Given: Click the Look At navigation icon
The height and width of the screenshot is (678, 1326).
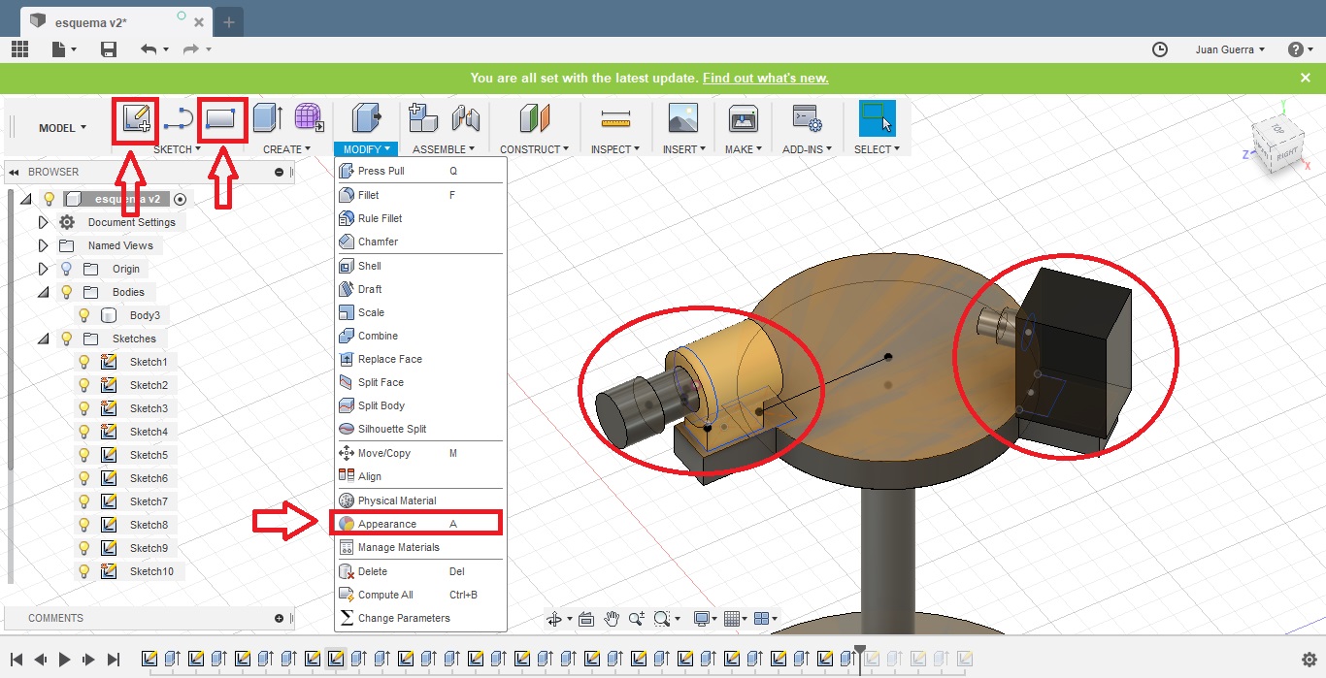Looking at the screenshot, I should click(x=585, y=619).
